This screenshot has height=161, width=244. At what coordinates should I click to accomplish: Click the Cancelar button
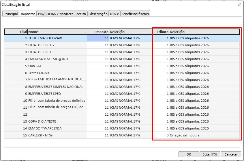pos(231,154)
